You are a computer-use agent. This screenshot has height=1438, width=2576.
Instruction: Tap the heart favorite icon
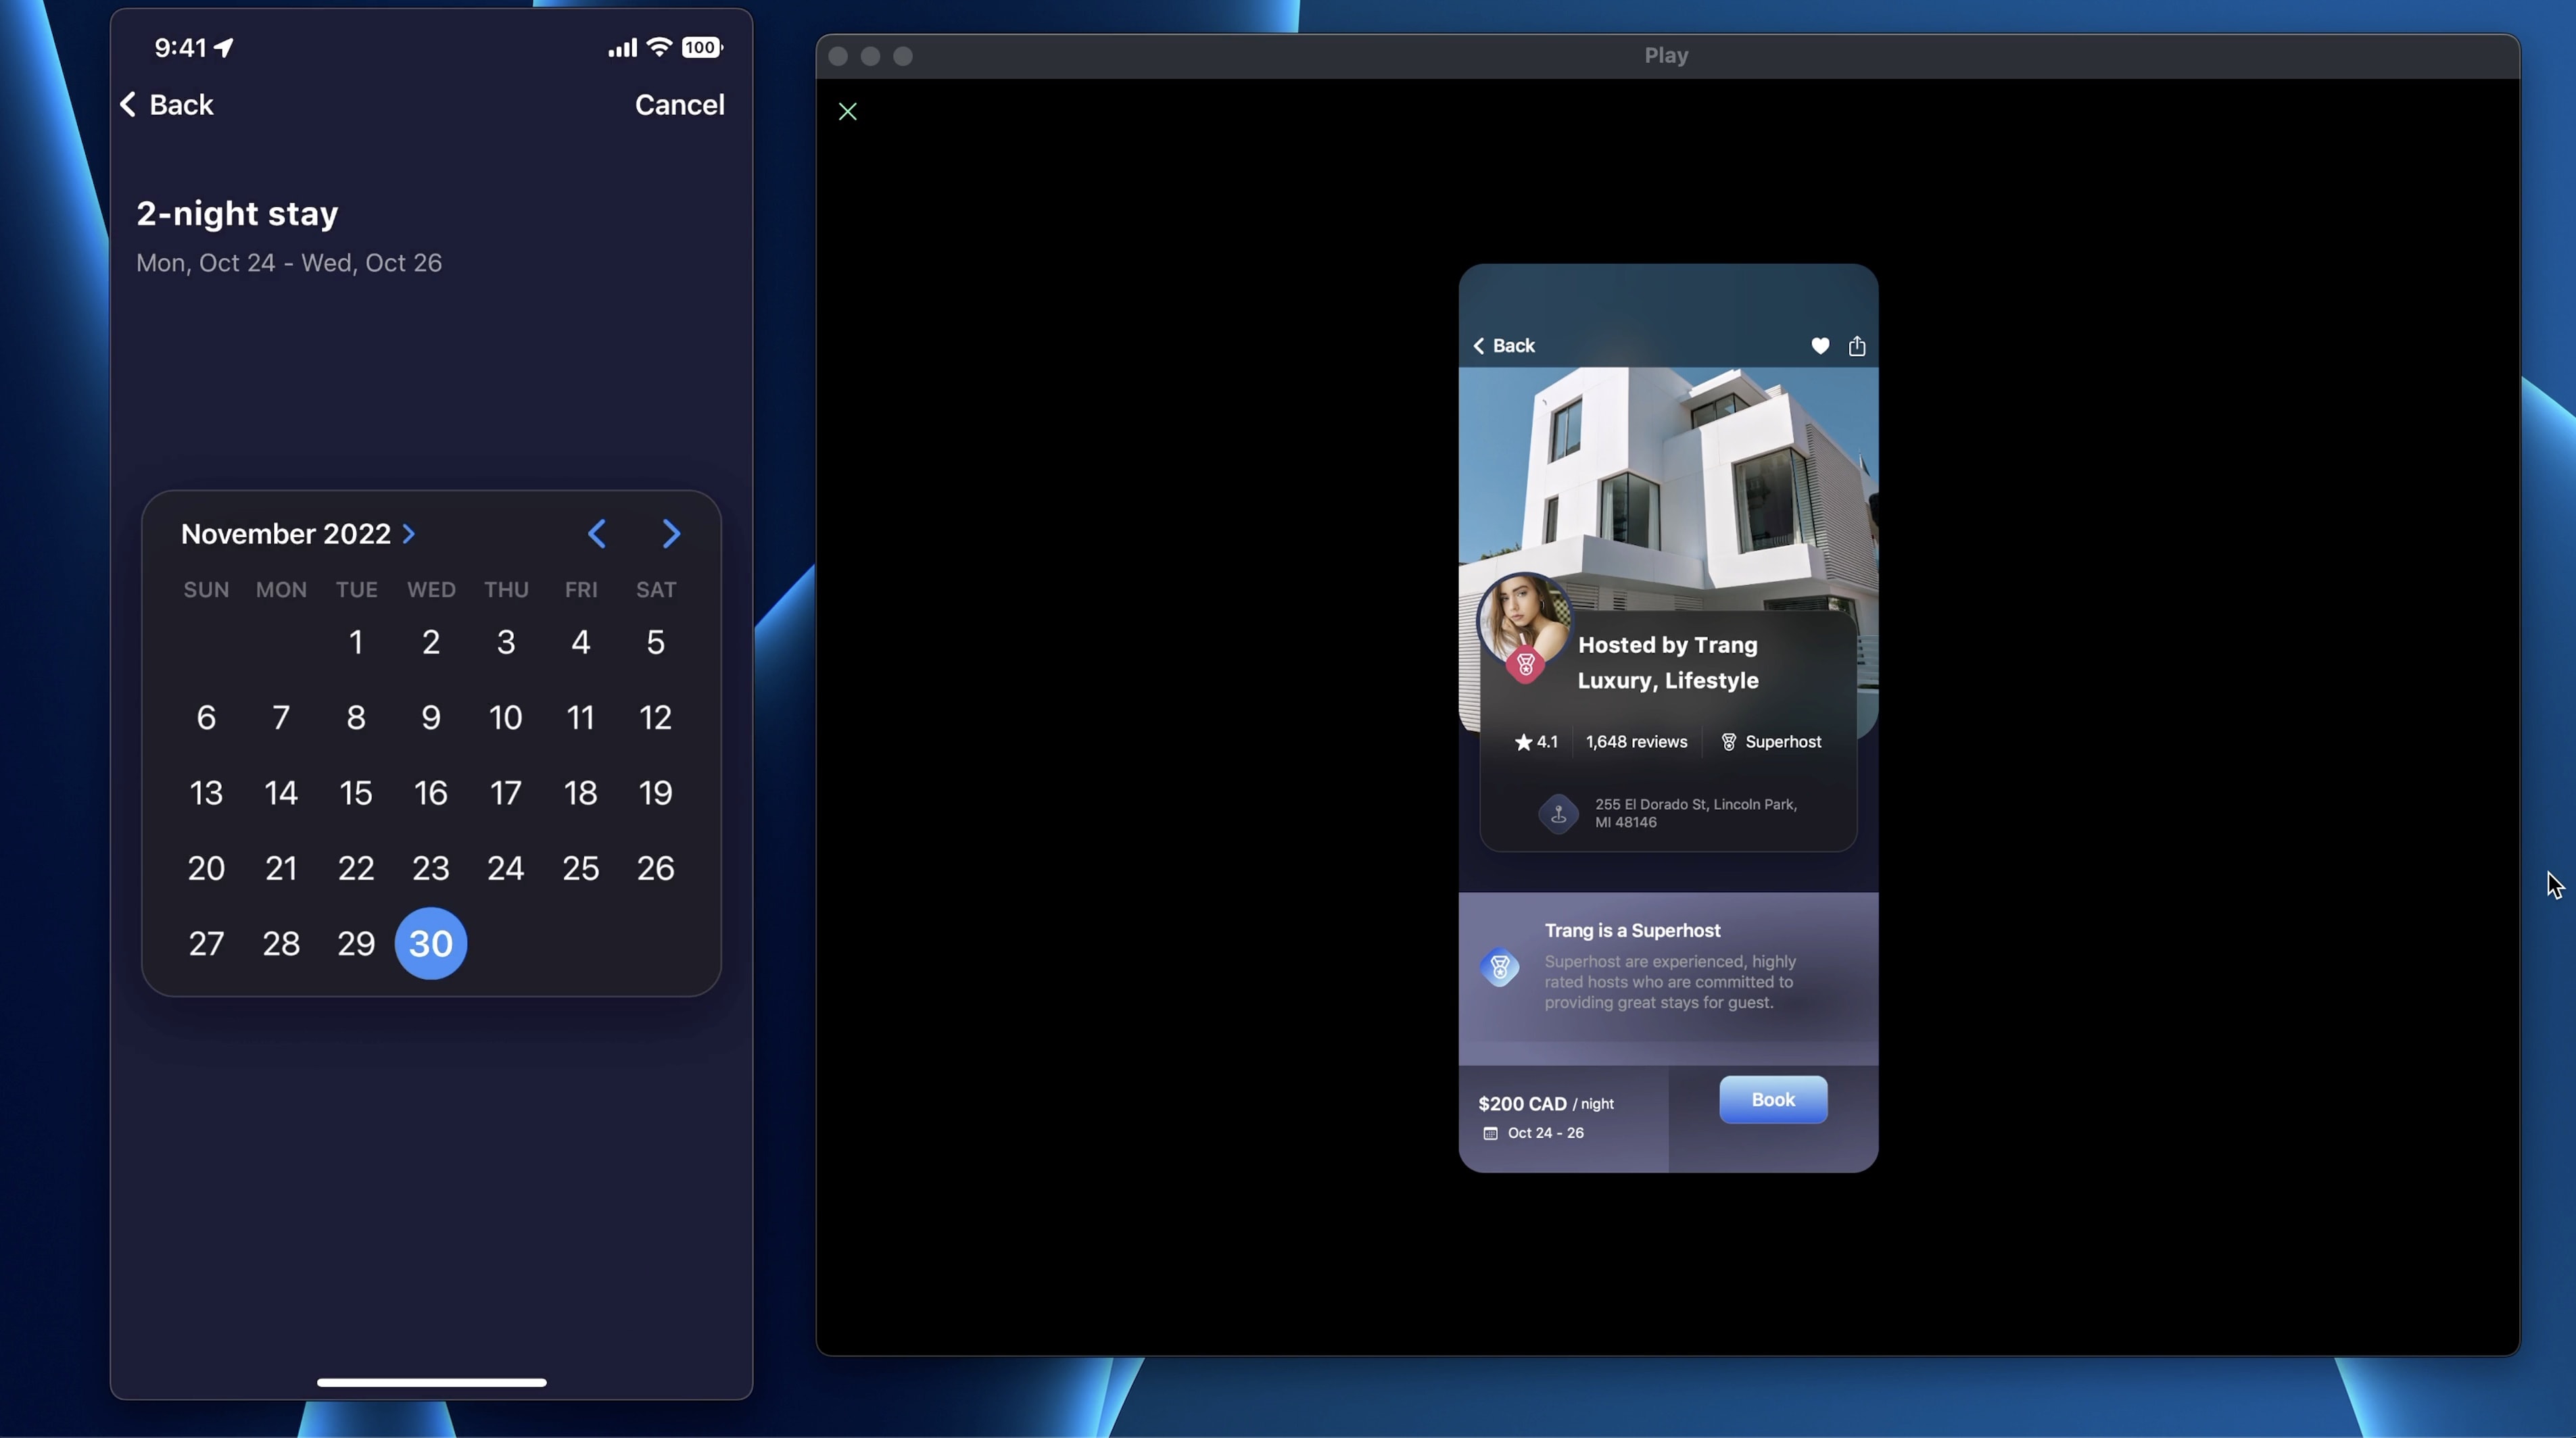pos(1820,346)
